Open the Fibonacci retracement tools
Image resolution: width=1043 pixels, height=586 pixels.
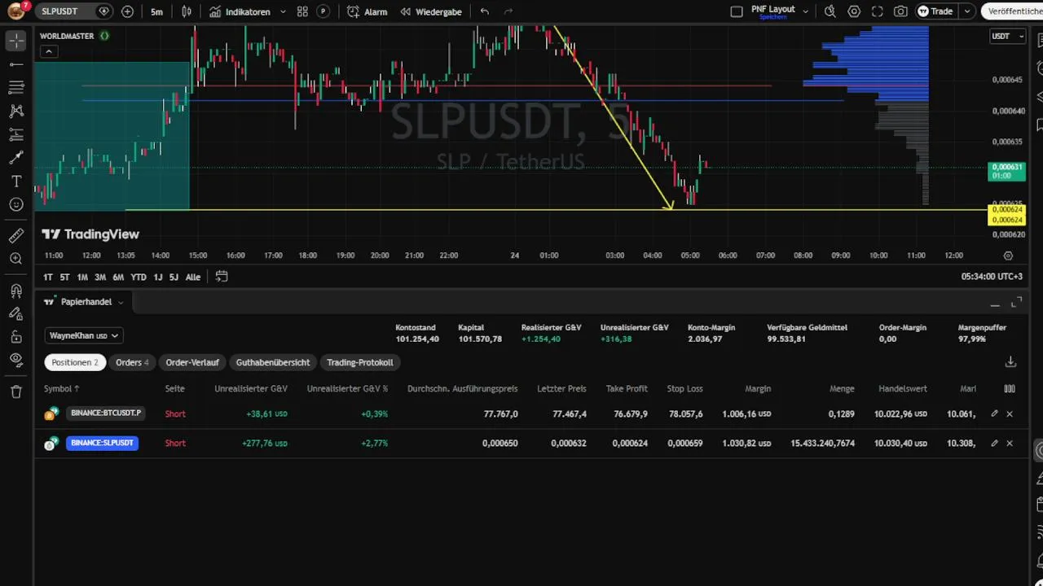(x=16, y=87)
